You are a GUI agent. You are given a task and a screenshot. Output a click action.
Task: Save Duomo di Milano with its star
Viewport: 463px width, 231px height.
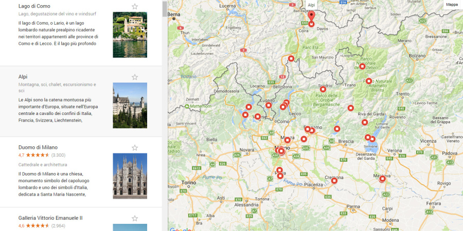click(x=135, y=148)
